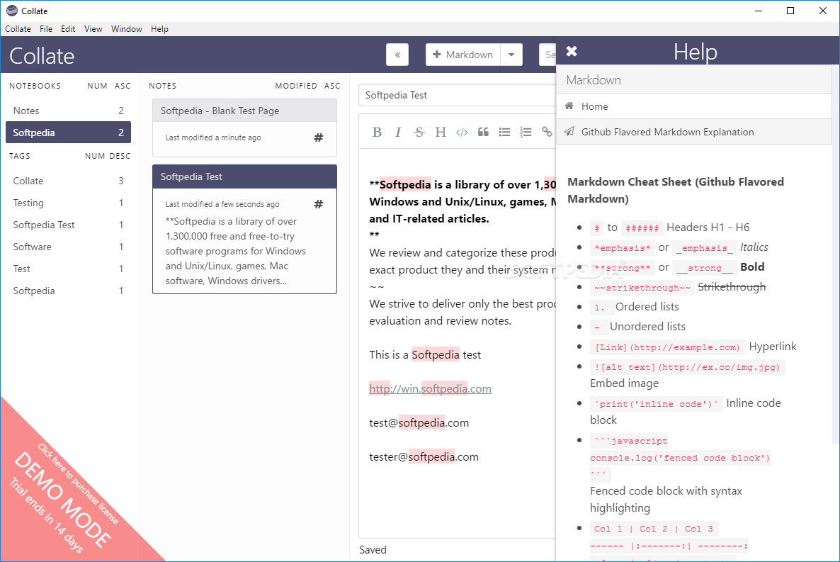This screenshot has width=840, height=562.
Task: Toggle bold formatting in editor toolbar
Action: (377, 132)
